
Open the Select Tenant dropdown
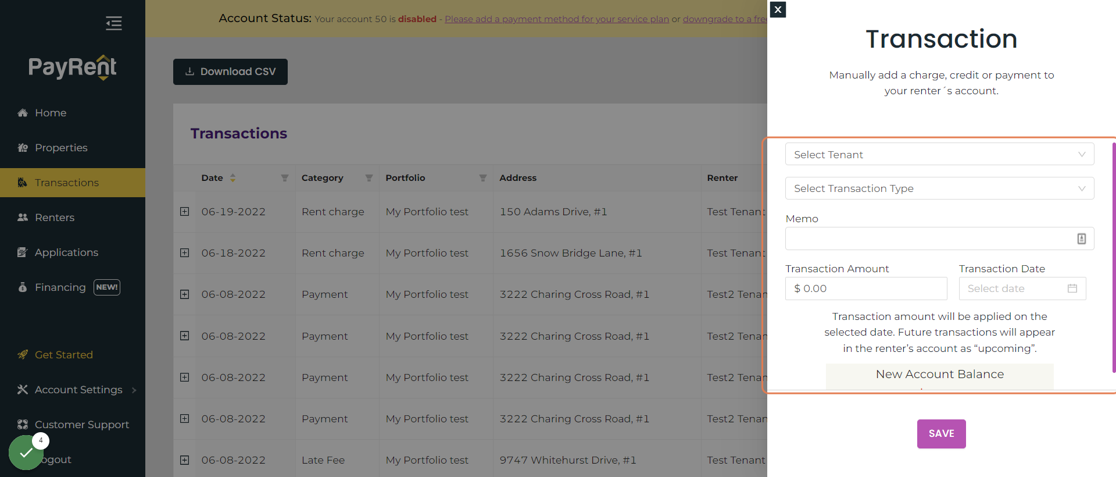(939, 154)
